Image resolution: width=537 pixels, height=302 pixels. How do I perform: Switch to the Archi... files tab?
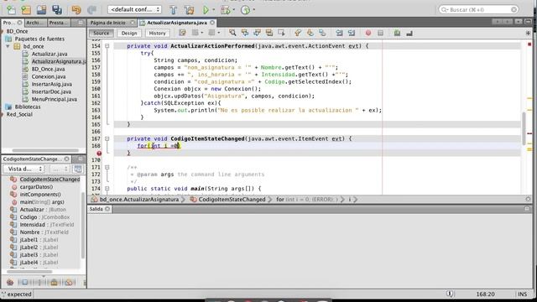click(35, 23)
